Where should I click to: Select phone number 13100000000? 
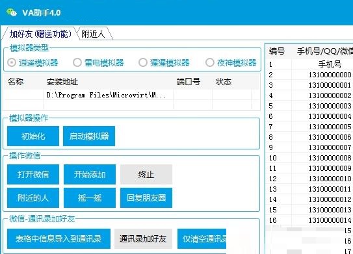[330, 75]
